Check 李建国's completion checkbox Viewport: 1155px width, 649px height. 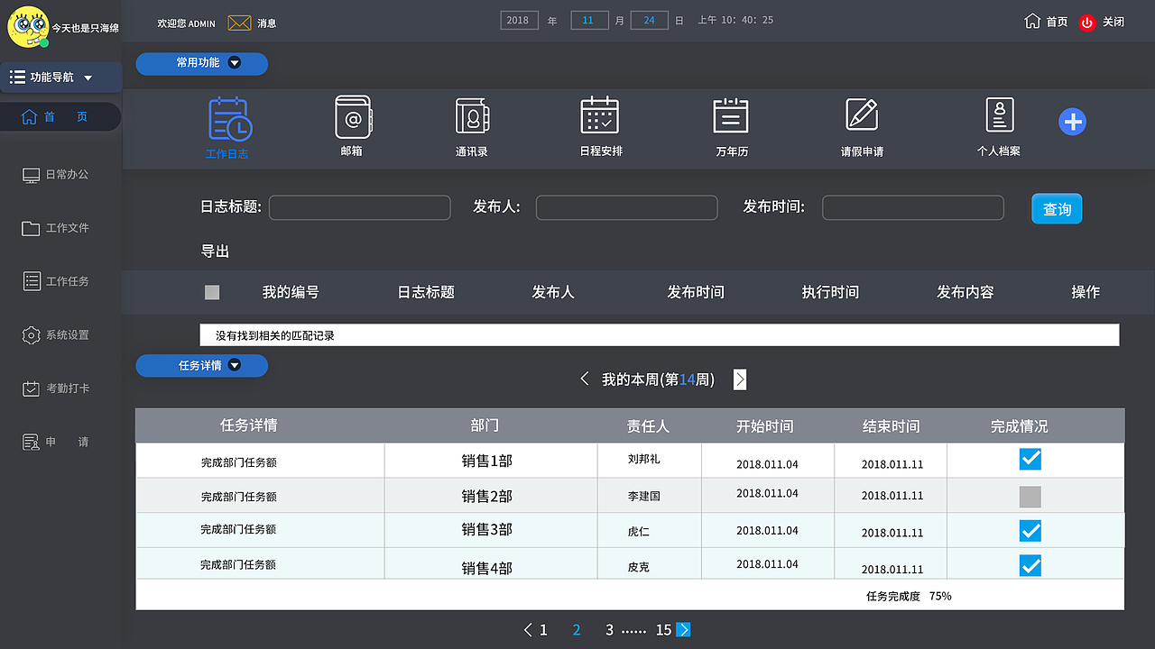point(1030,495)
